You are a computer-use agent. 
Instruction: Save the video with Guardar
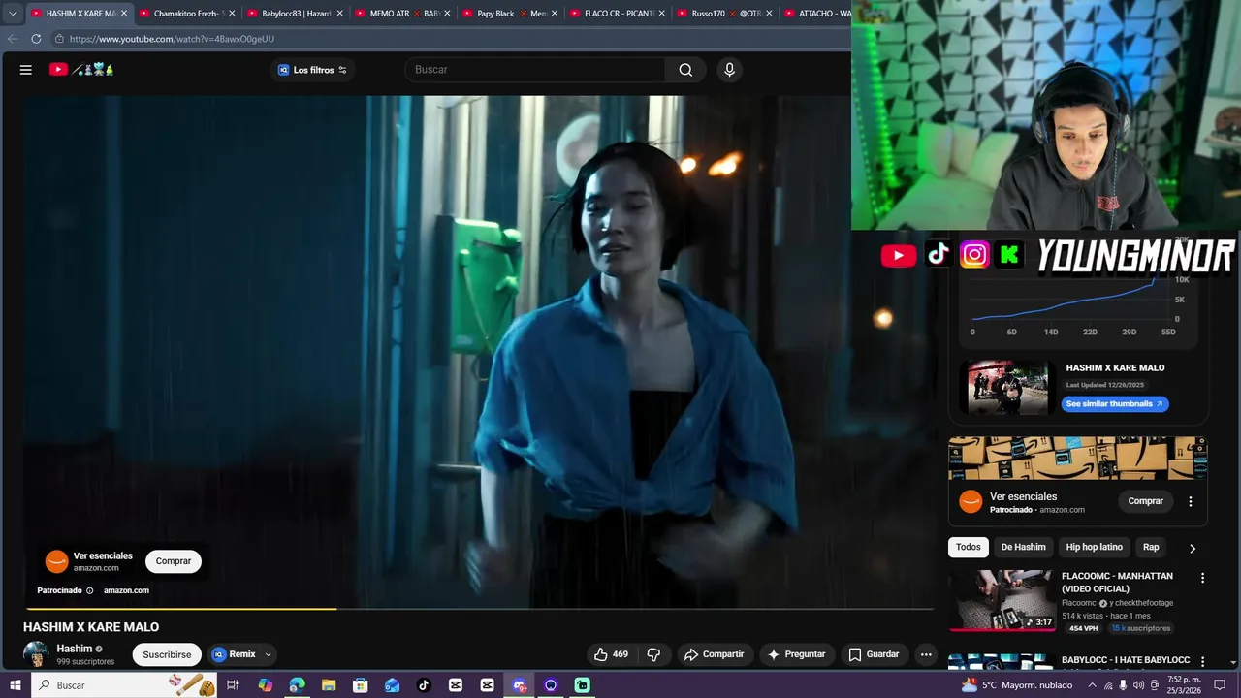874,654
